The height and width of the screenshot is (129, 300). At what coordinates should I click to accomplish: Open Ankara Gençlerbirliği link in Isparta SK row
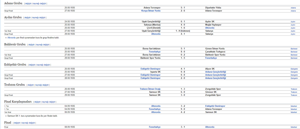point(215,72)
